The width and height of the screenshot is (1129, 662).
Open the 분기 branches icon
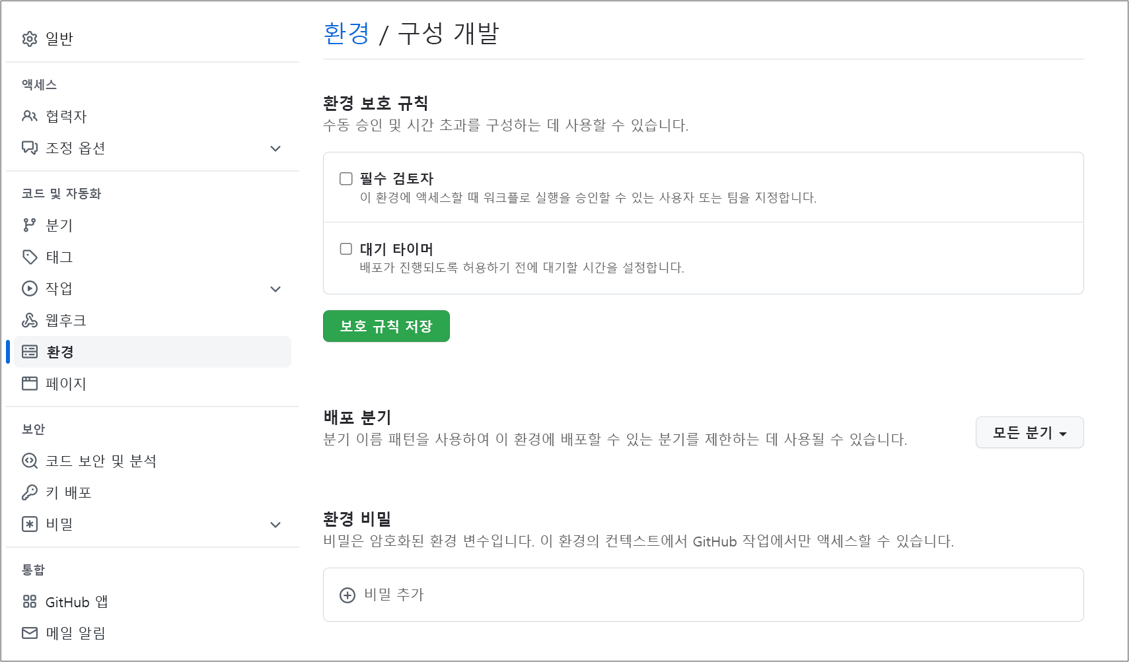29,224
